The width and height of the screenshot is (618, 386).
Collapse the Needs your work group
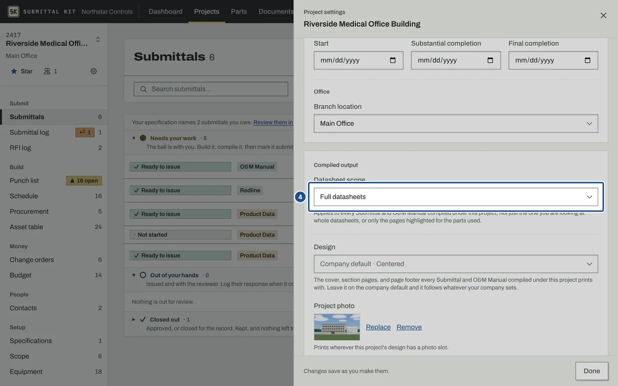pyautogui.click(x=134, y=138)
